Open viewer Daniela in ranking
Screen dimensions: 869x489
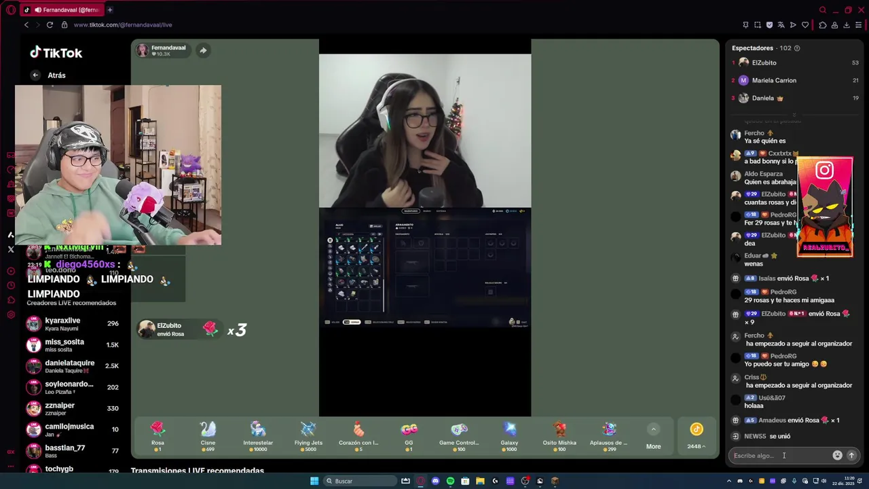[794, 98]
